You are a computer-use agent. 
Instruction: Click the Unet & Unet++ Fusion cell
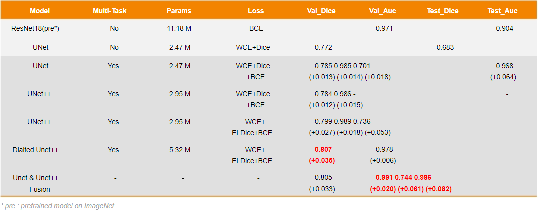[39, 183]
